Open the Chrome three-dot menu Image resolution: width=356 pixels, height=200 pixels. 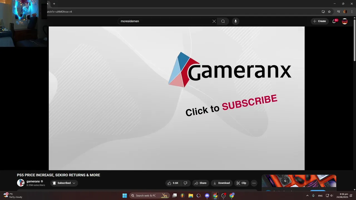(x=352, y=12)
